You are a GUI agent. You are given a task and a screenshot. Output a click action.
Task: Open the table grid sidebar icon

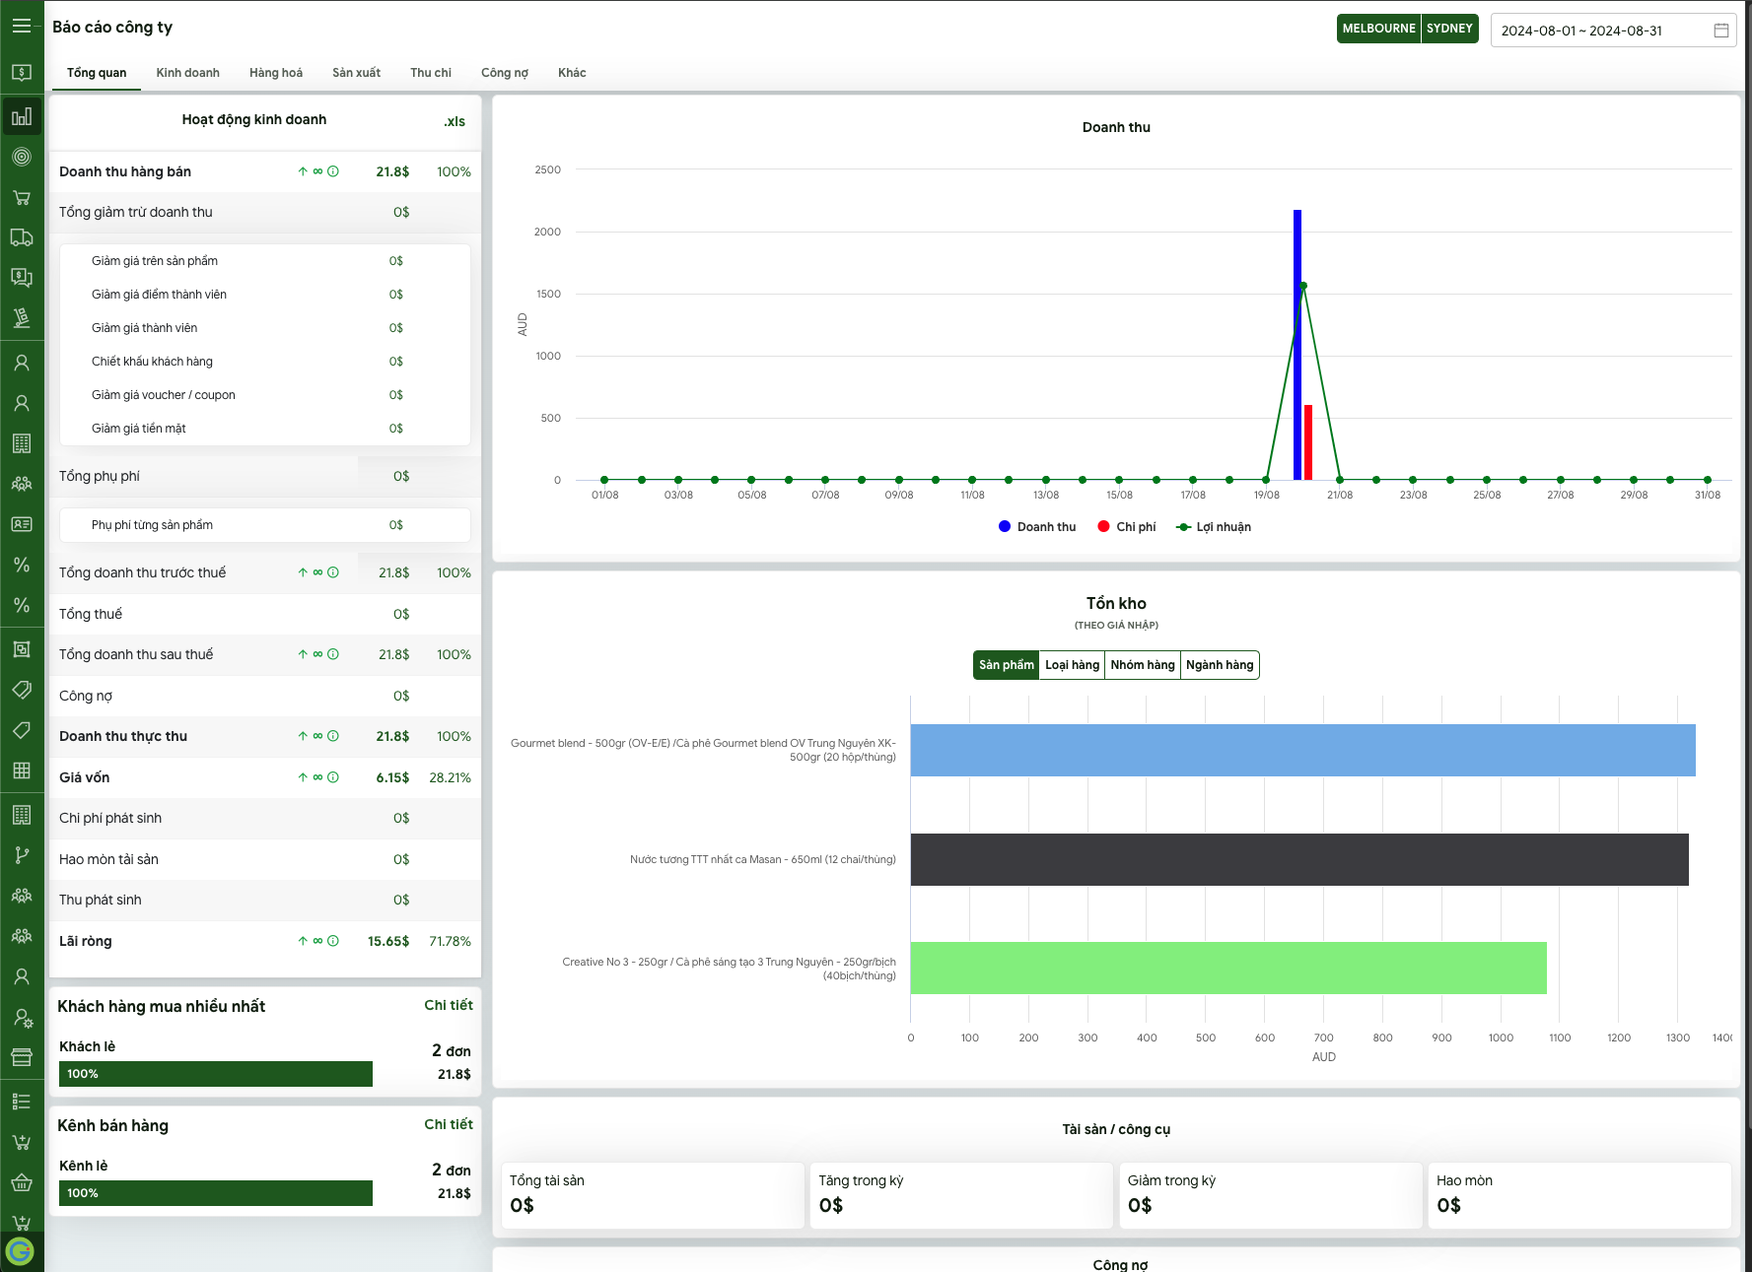(x=22, y=770)
